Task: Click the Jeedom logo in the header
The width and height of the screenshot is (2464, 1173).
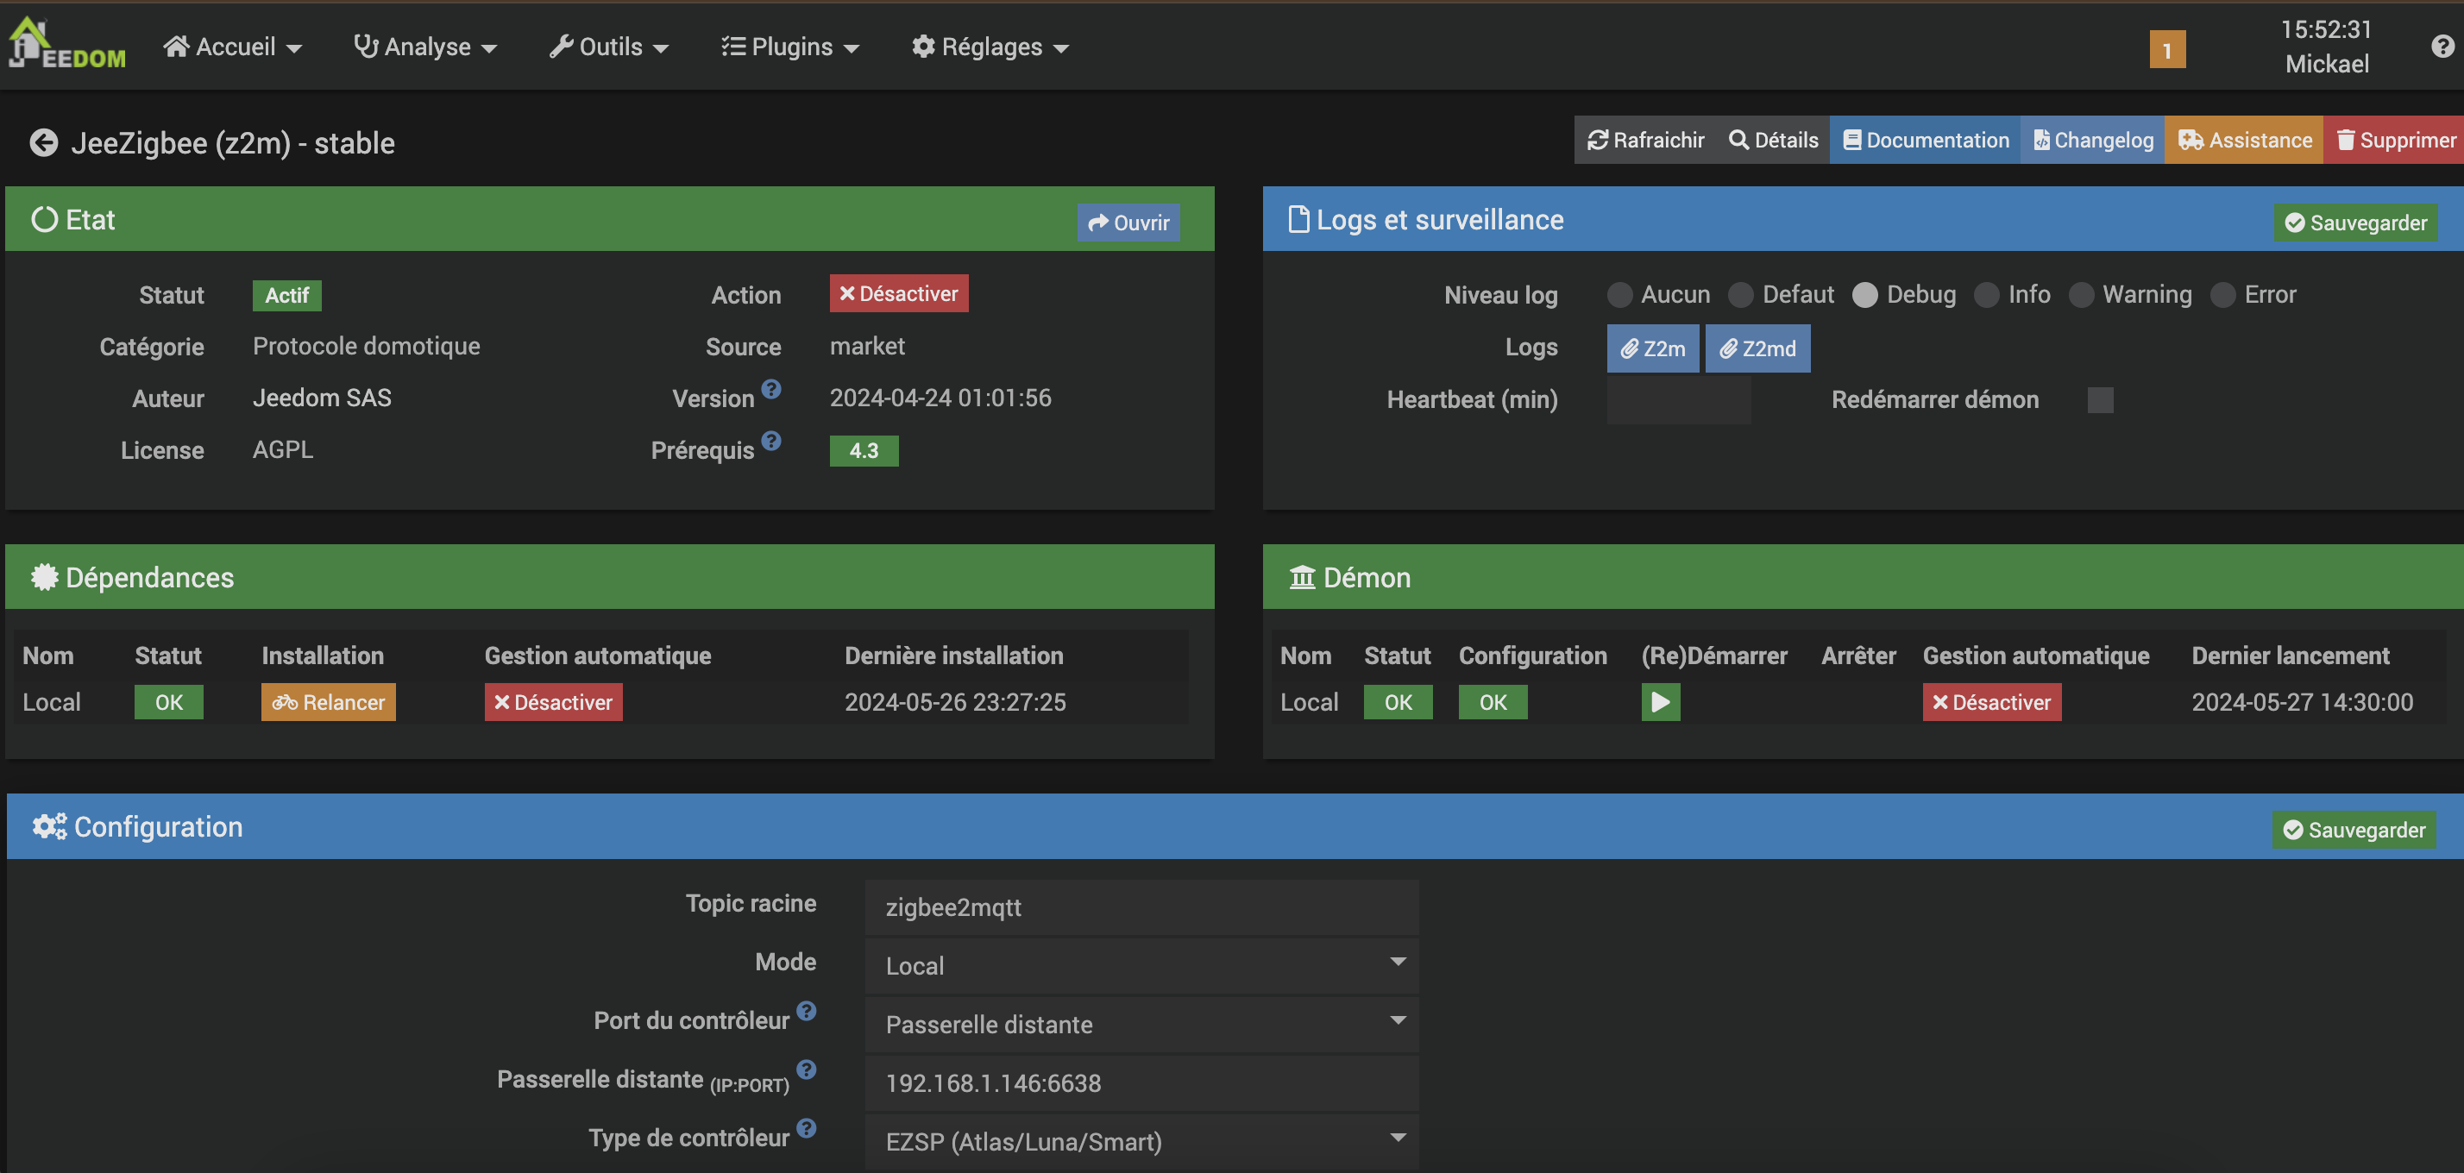Action: (66, 44)
